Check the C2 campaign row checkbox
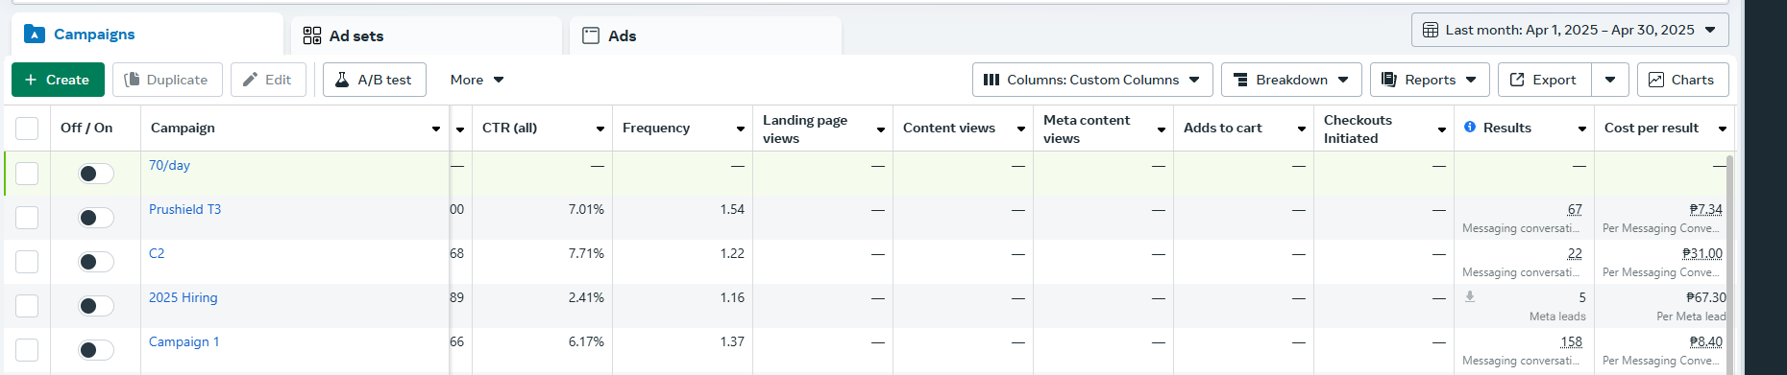1787x375 pixels. pos(27,262)
